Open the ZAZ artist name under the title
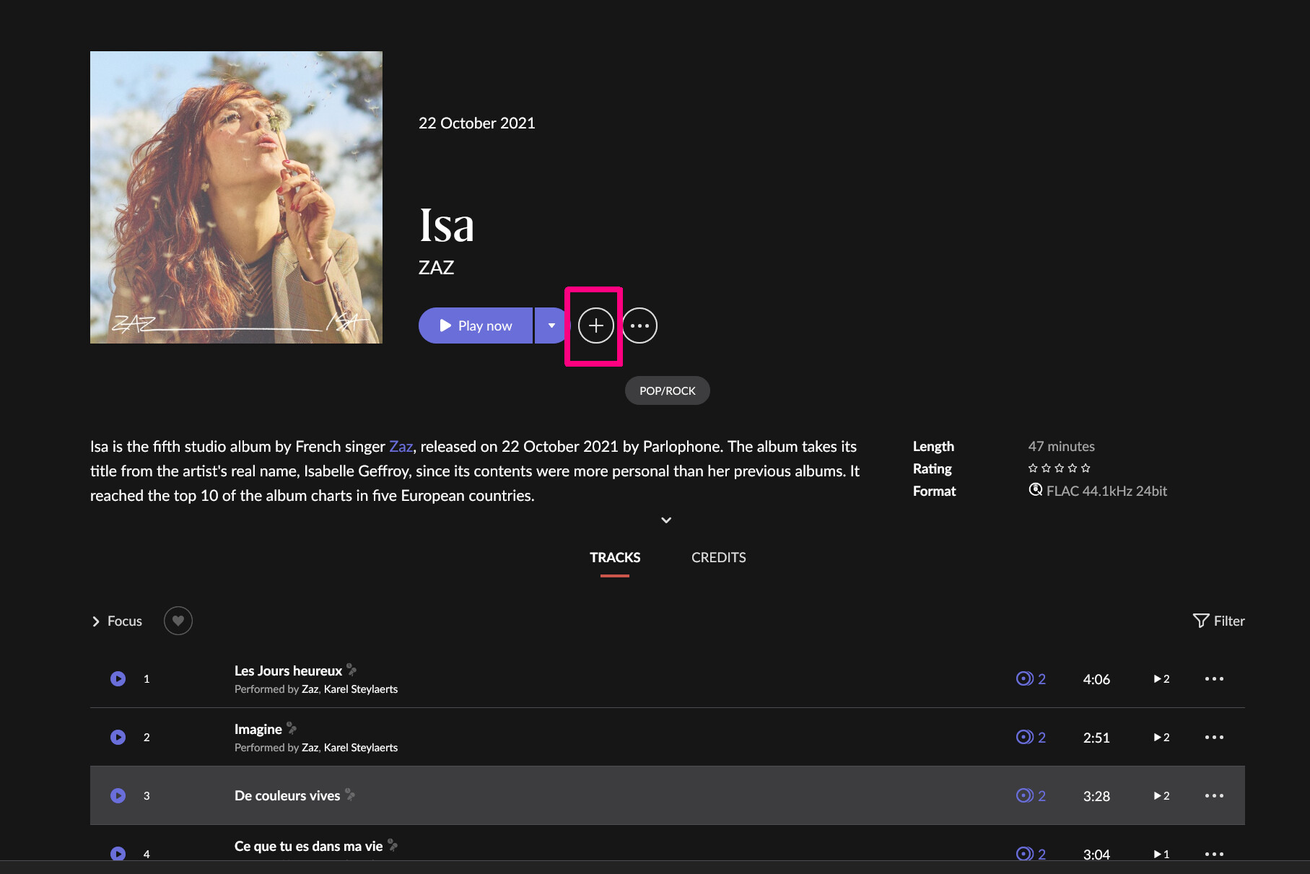This screenshot has height=874, width=1310. 437,268
